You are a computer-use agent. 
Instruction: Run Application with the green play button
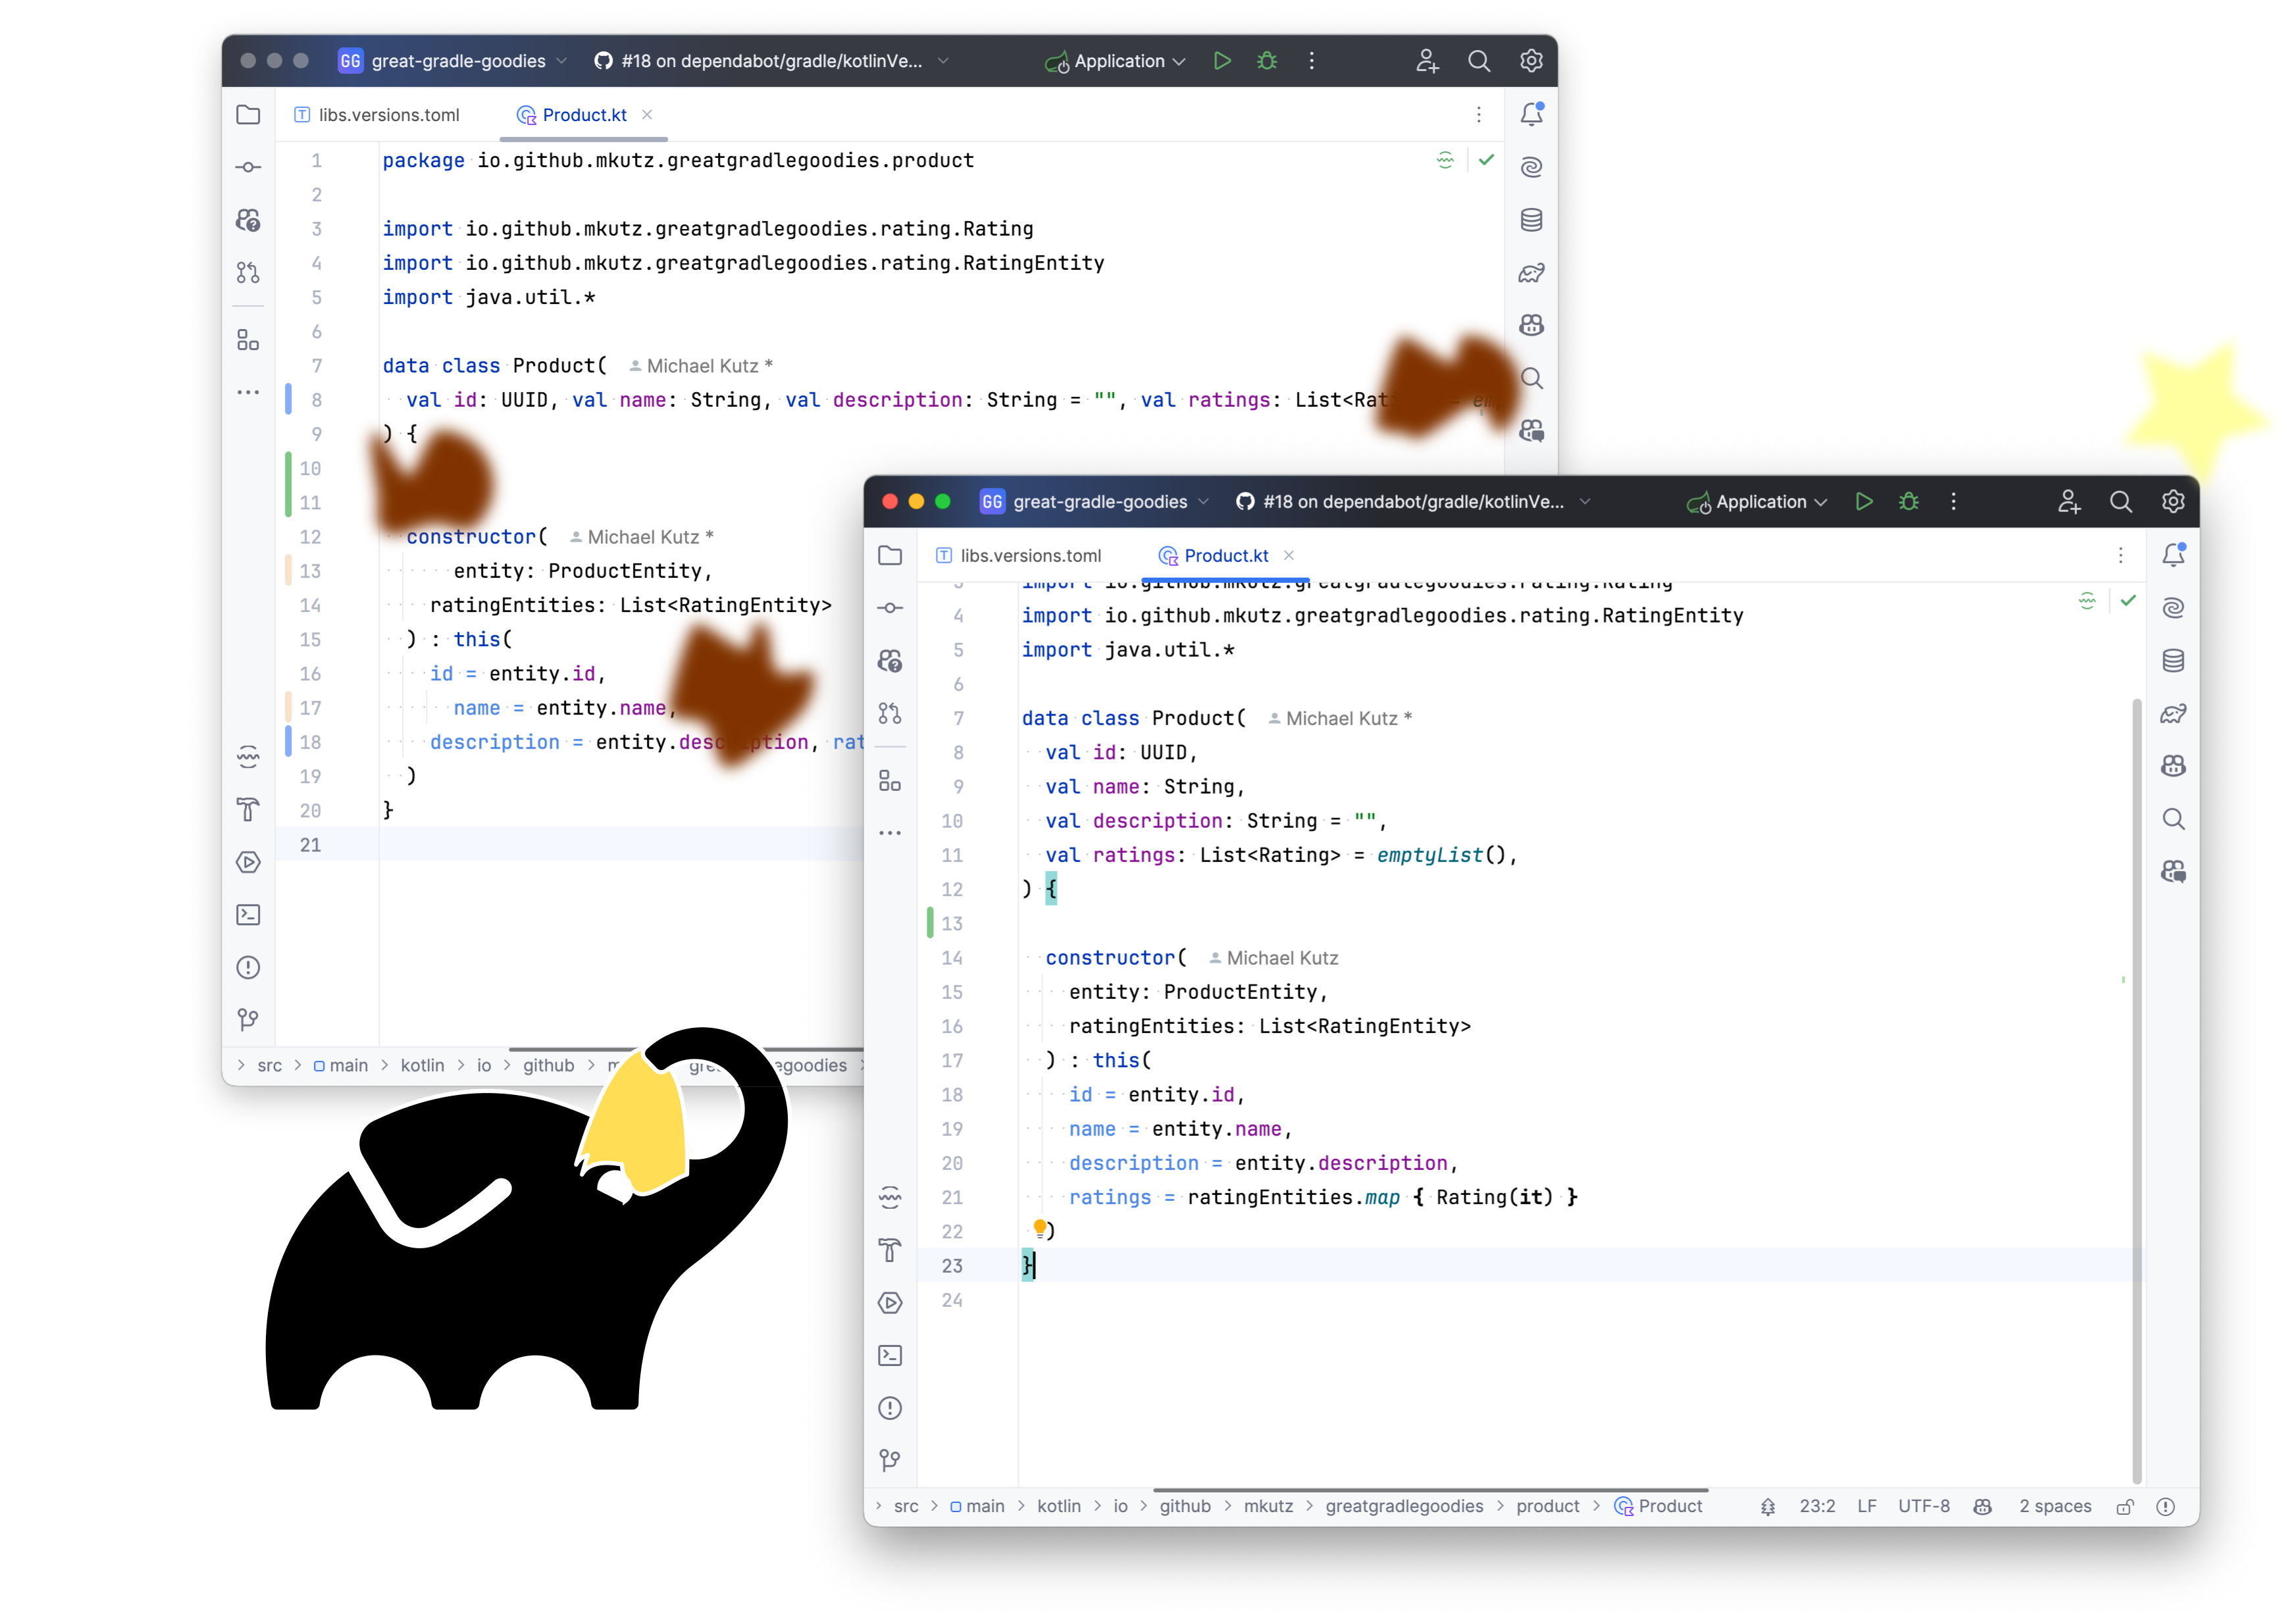(1864, 502)
